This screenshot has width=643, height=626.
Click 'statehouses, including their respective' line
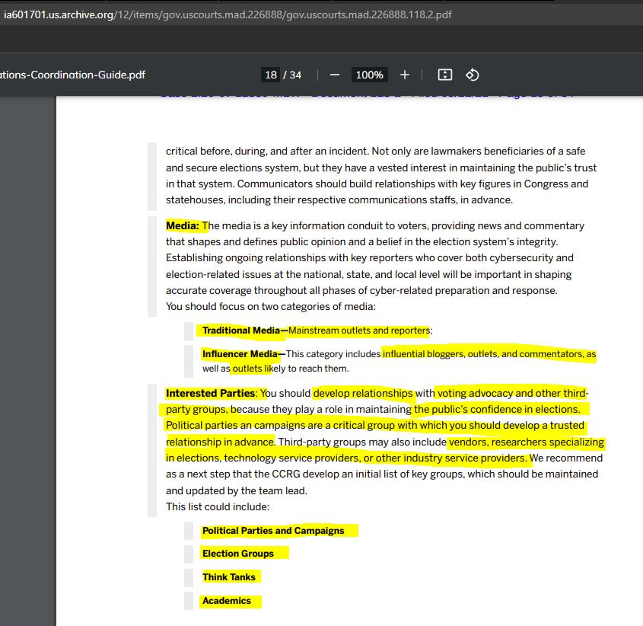point(339,200)
